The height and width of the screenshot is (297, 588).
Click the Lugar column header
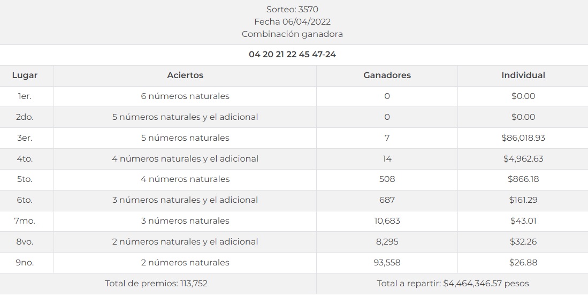[x=25, y=75]
